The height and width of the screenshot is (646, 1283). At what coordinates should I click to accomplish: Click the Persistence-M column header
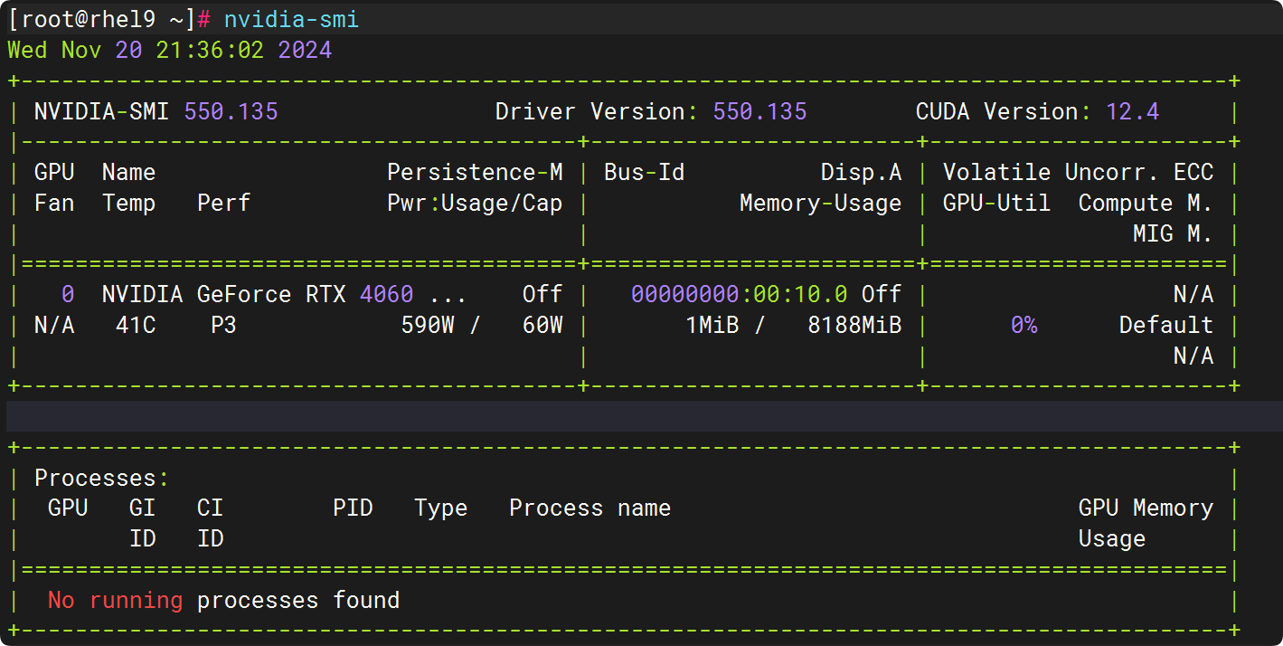click(x=475, y=172)
